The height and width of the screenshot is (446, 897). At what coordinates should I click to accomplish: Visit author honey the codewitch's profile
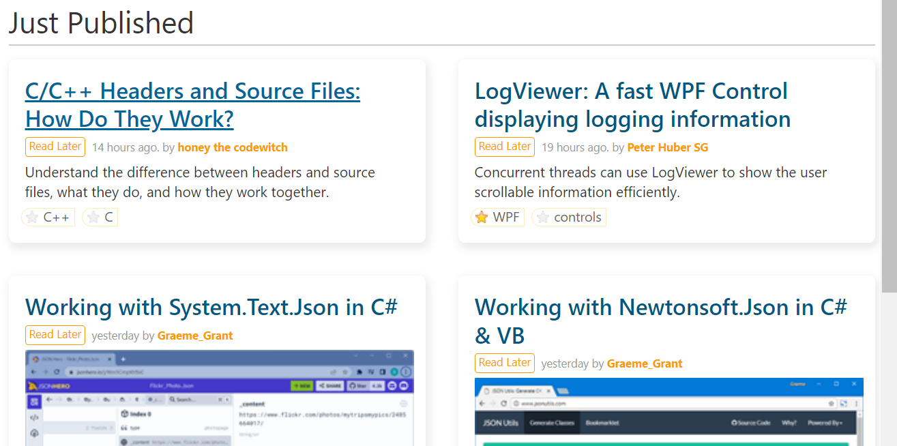coord(233,147)
